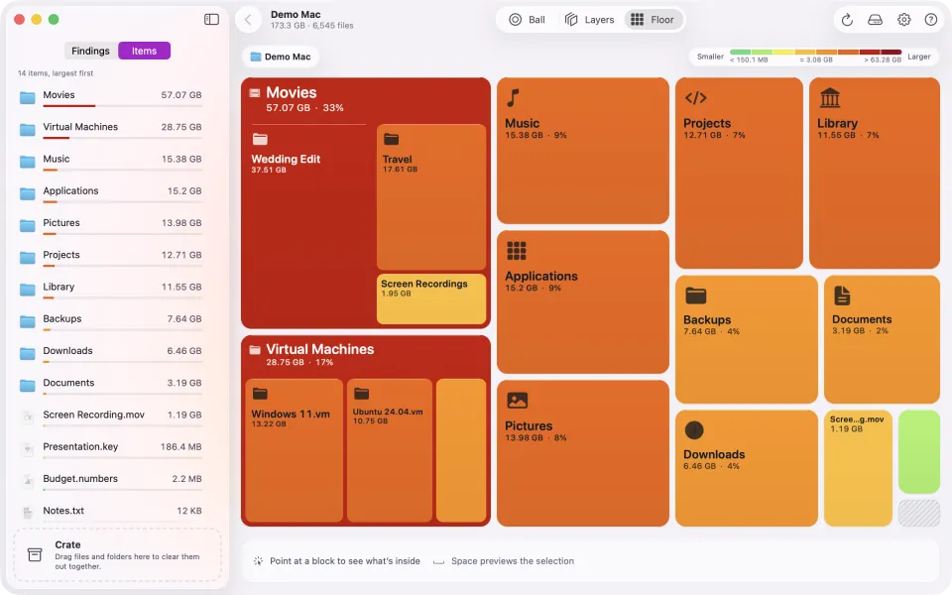Viewport: 952px width, 595px height.
Task: Click the Crate drop area
Action: pyautogui.click(x=118, y=555)
